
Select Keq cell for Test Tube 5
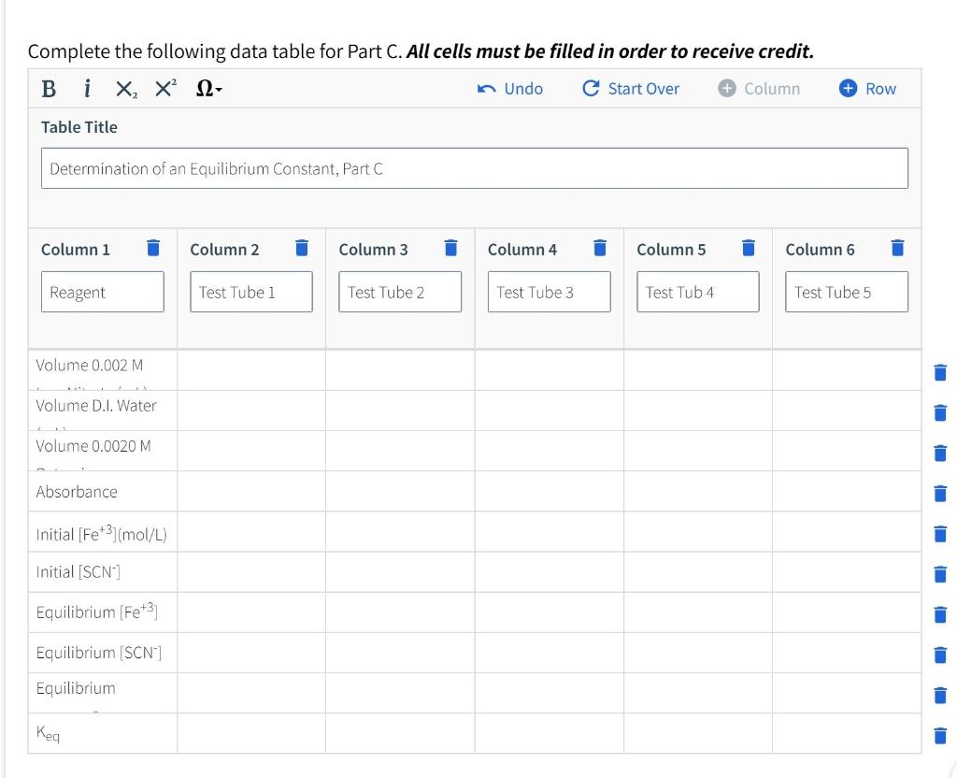pyautogui.click(x=847, y=733)
